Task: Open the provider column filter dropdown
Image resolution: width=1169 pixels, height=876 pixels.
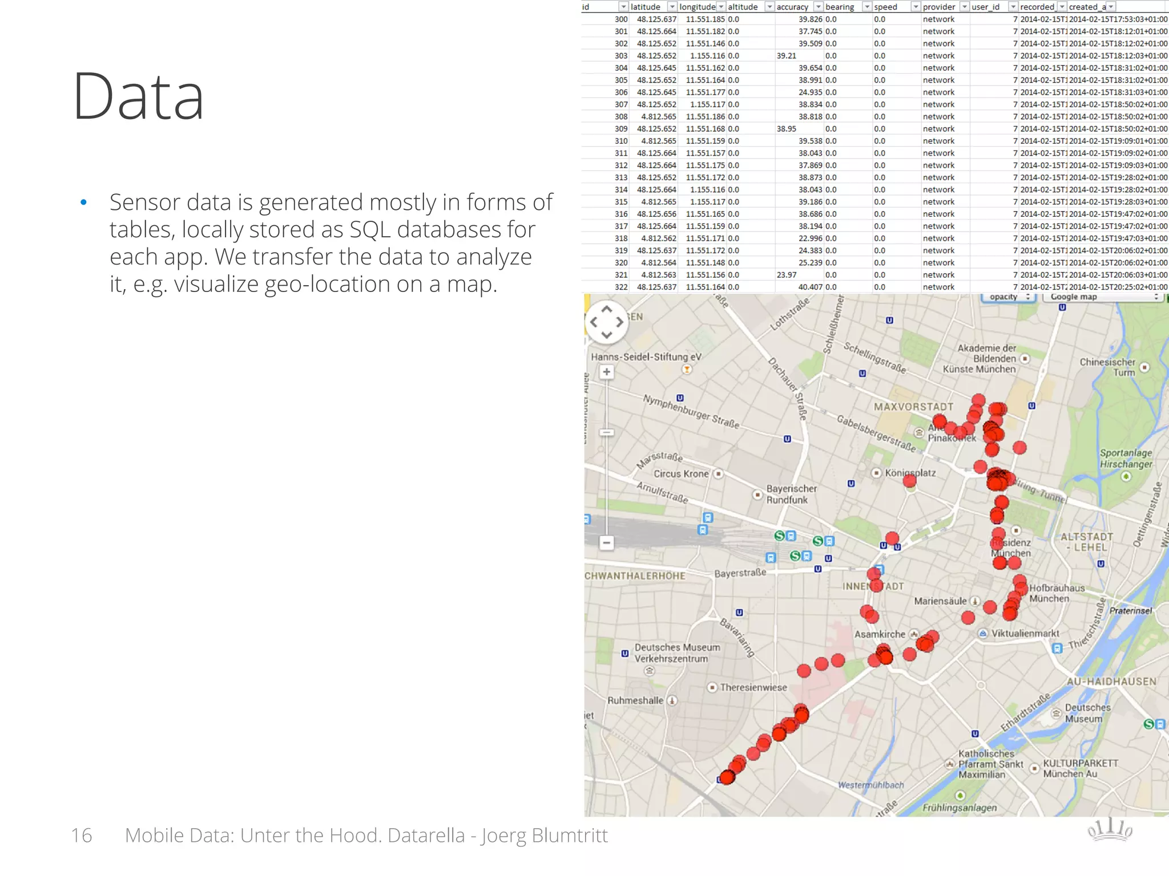Action: 965,7
